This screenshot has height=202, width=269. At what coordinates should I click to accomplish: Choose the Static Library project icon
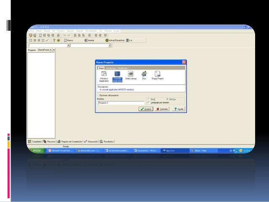pyautogui.click(x=131, y=75)
